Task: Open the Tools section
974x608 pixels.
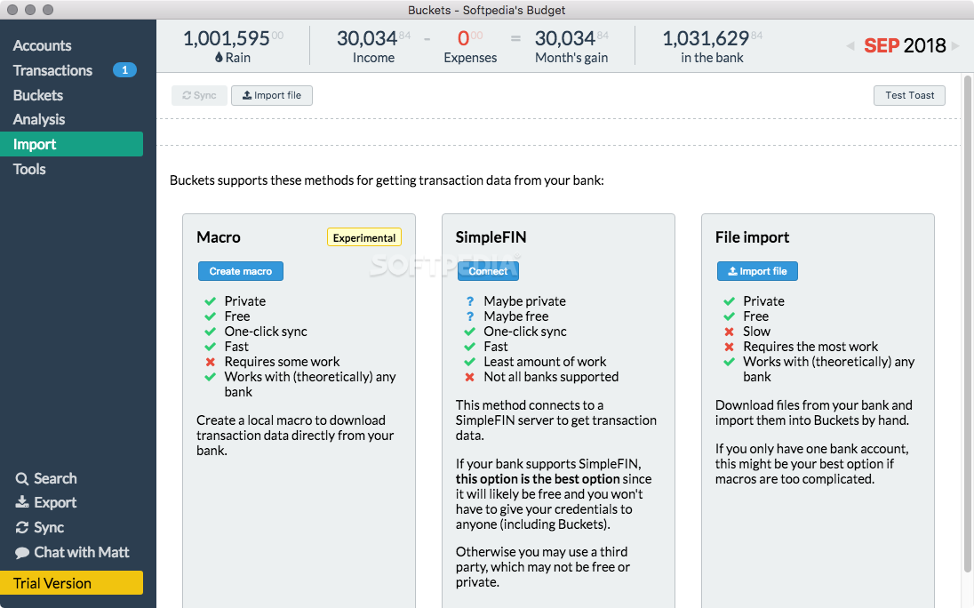Action: [x=29, y=169]
